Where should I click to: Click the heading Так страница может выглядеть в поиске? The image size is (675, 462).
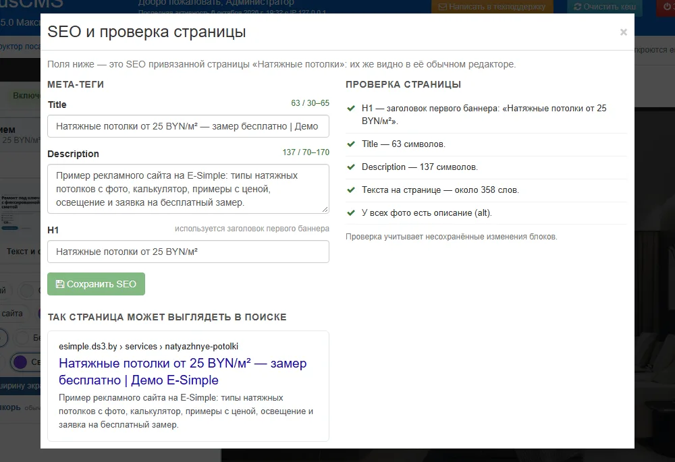(x=167, y=317)
